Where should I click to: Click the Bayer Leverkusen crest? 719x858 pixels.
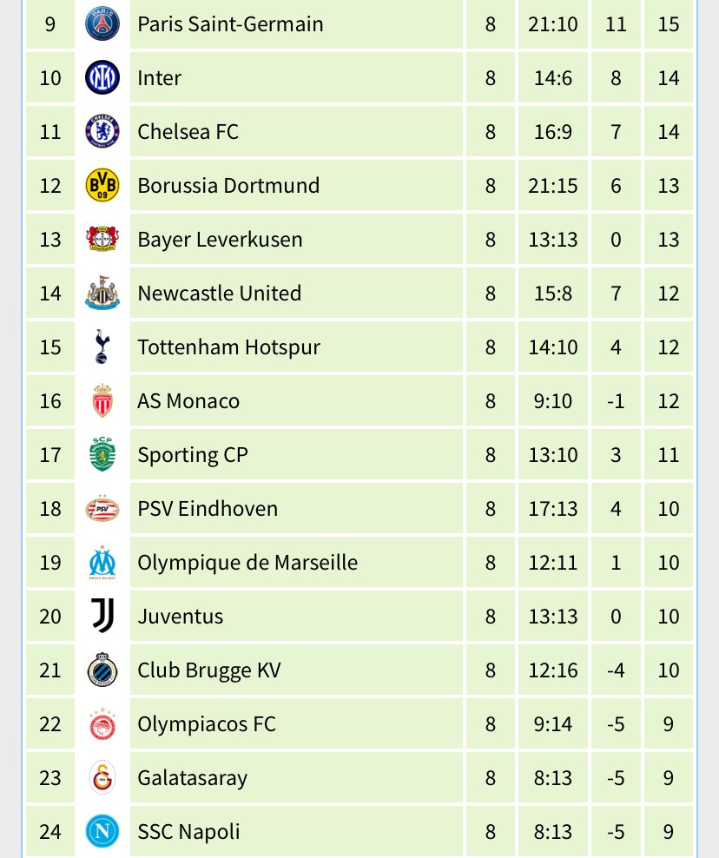pyautogui.click(x=102, y=240)
